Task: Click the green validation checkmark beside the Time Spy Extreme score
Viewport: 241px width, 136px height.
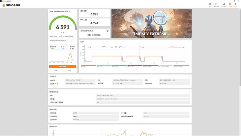Action: point(70,11)
